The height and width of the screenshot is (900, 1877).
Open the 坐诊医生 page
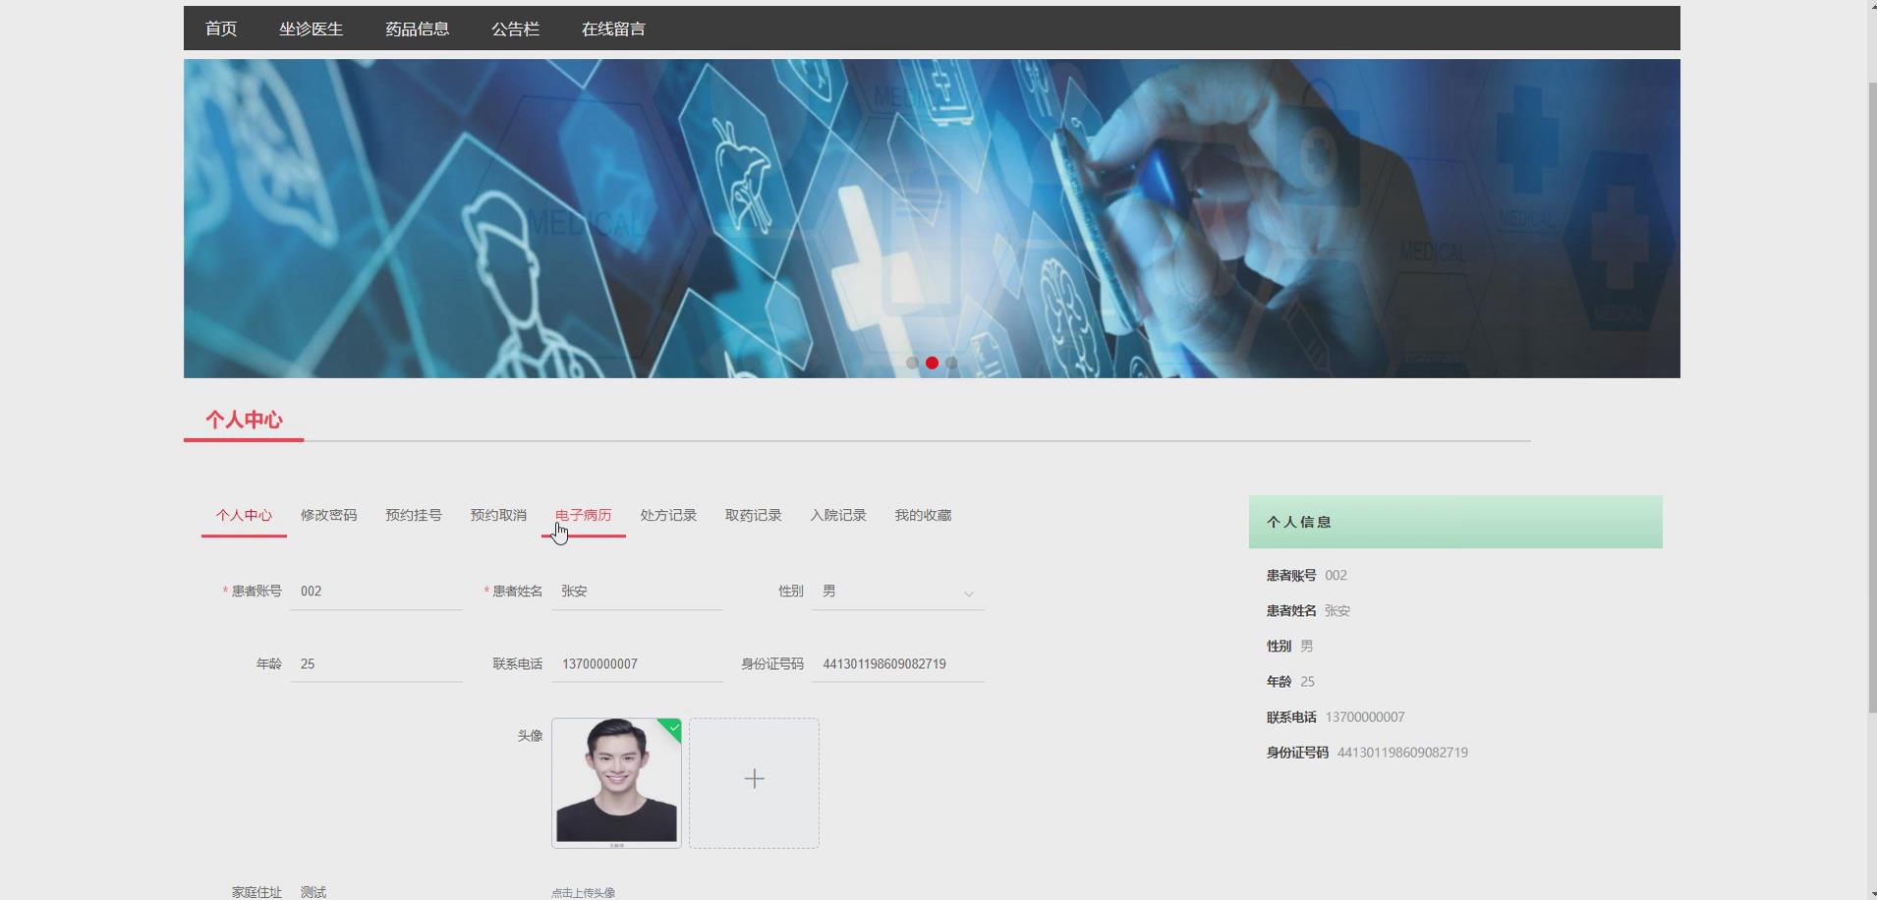311,28
